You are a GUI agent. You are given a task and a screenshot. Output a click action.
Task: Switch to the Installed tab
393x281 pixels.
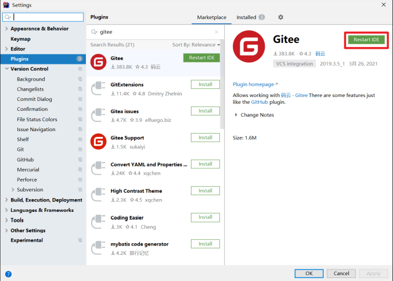(x=250, y=17)
